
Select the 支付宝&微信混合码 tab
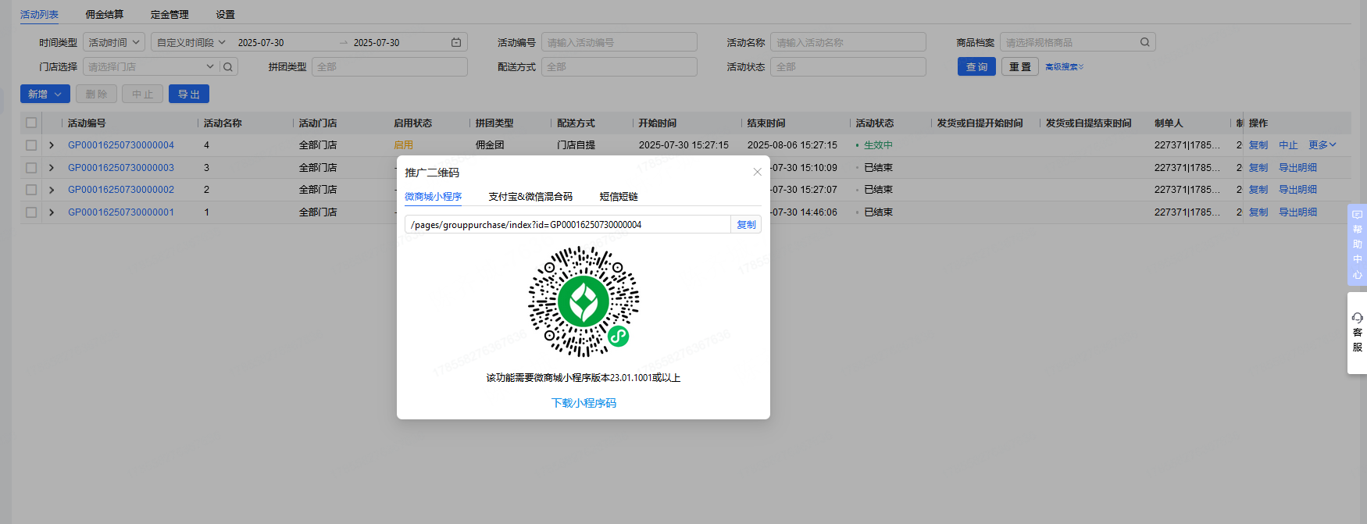point(530,197)
